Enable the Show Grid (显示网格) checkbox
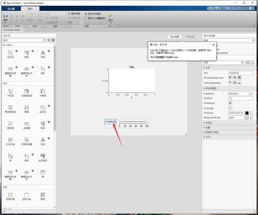 pos(69,13)
